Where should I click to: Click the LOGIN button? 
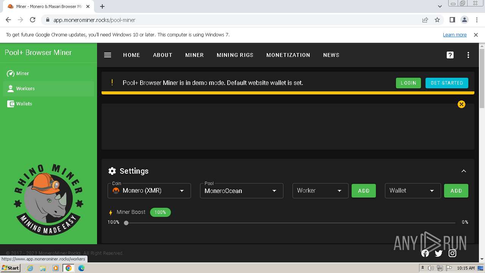point(408,83)
